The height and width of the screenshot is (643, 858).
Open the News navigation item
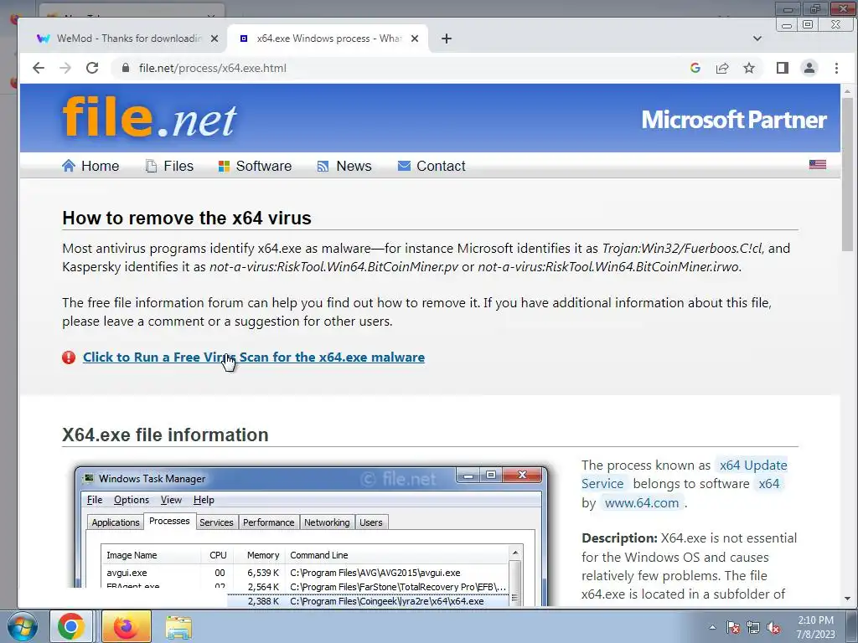coord(344,166)
